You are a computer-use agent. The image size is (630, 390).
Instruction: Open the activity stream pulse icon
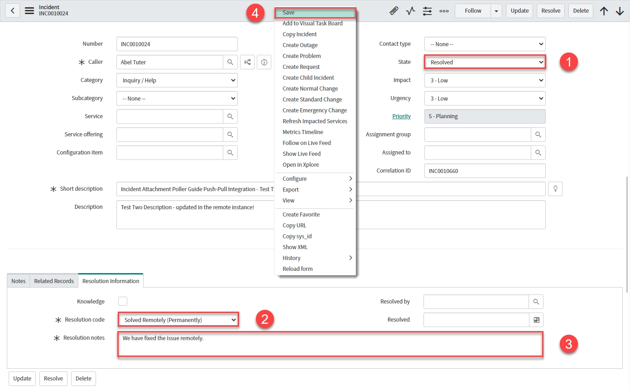click(410, 11)
